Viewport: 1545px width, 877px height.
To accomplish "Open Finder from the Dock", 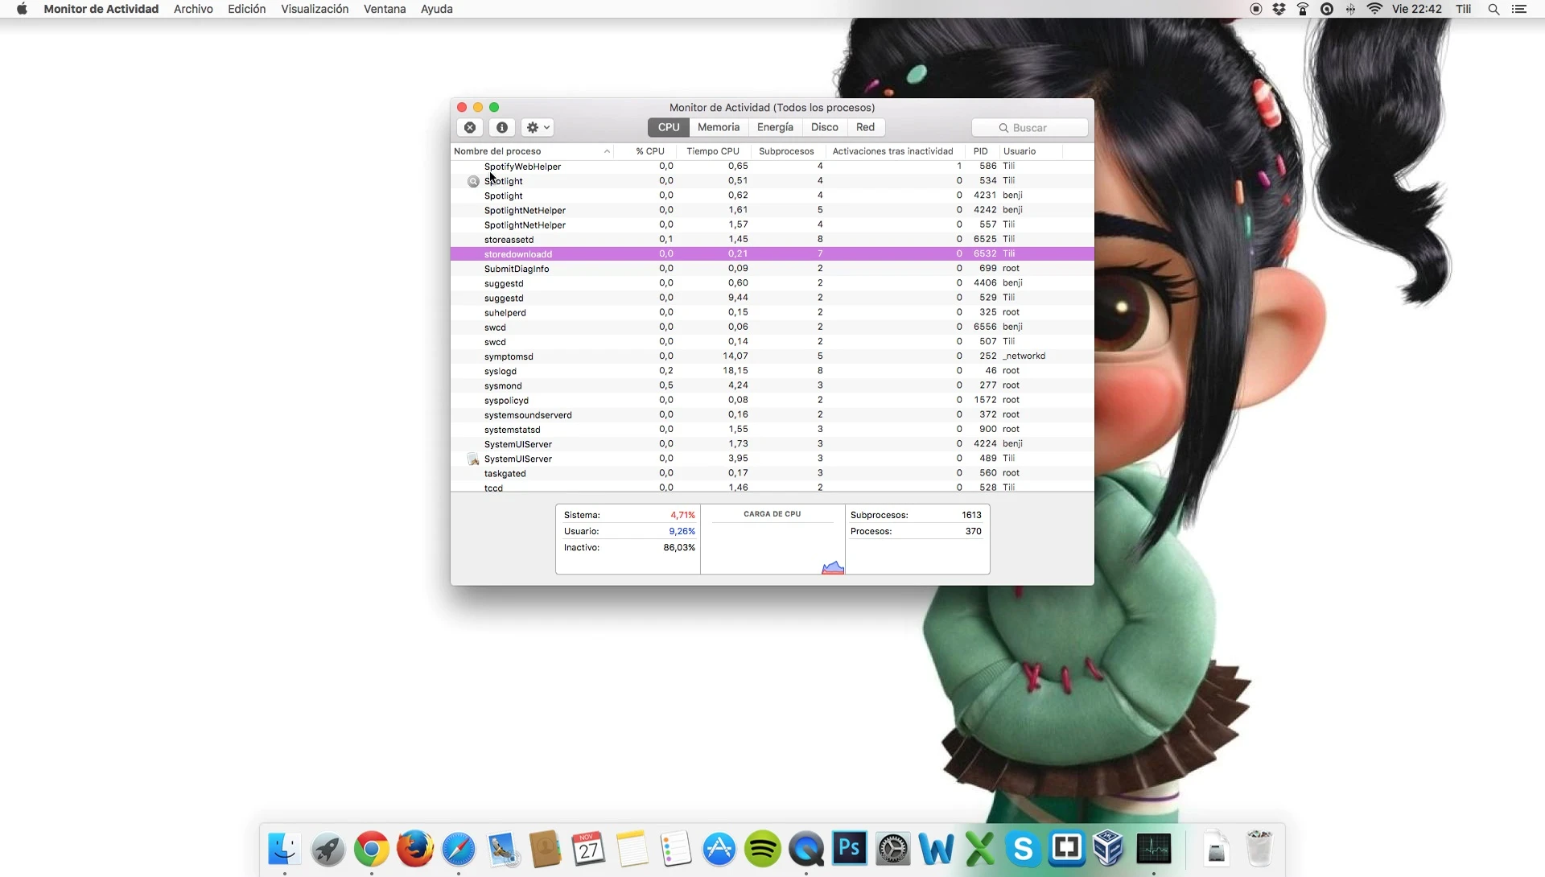I will [x=284, y=848].
